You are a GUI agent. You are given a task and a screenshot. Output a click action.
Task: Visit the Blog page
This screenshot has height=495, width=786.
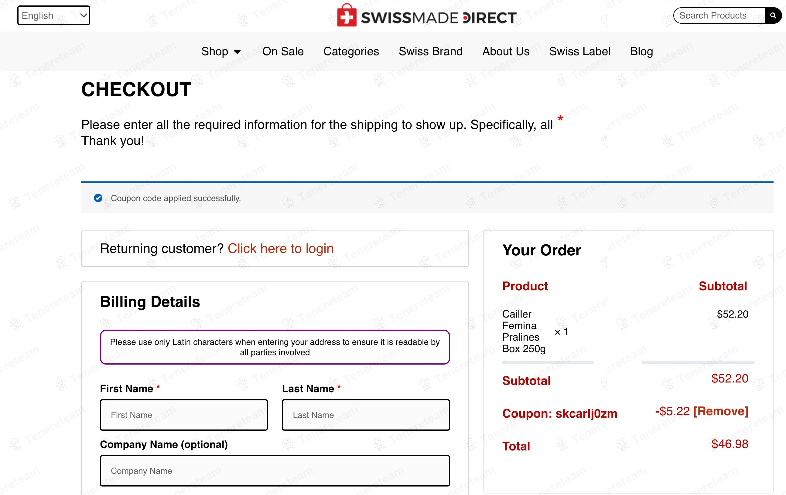641,51
